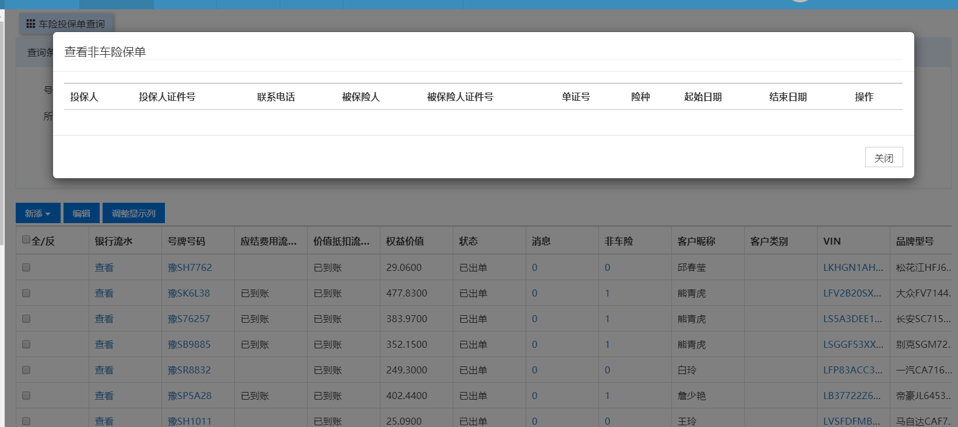Click the 非车险 count for 熊青虎 豫SK6L38

(x=607, y=293)
